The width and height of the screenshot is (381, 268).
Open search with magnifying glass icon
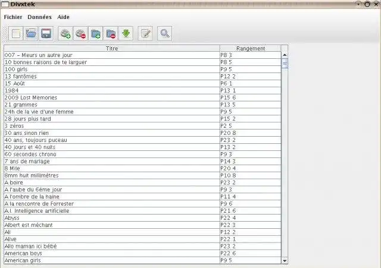click(165, 33)
